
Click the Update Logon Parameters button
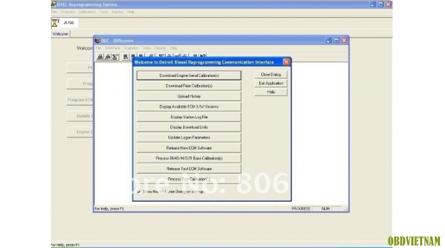click(189, 137)
